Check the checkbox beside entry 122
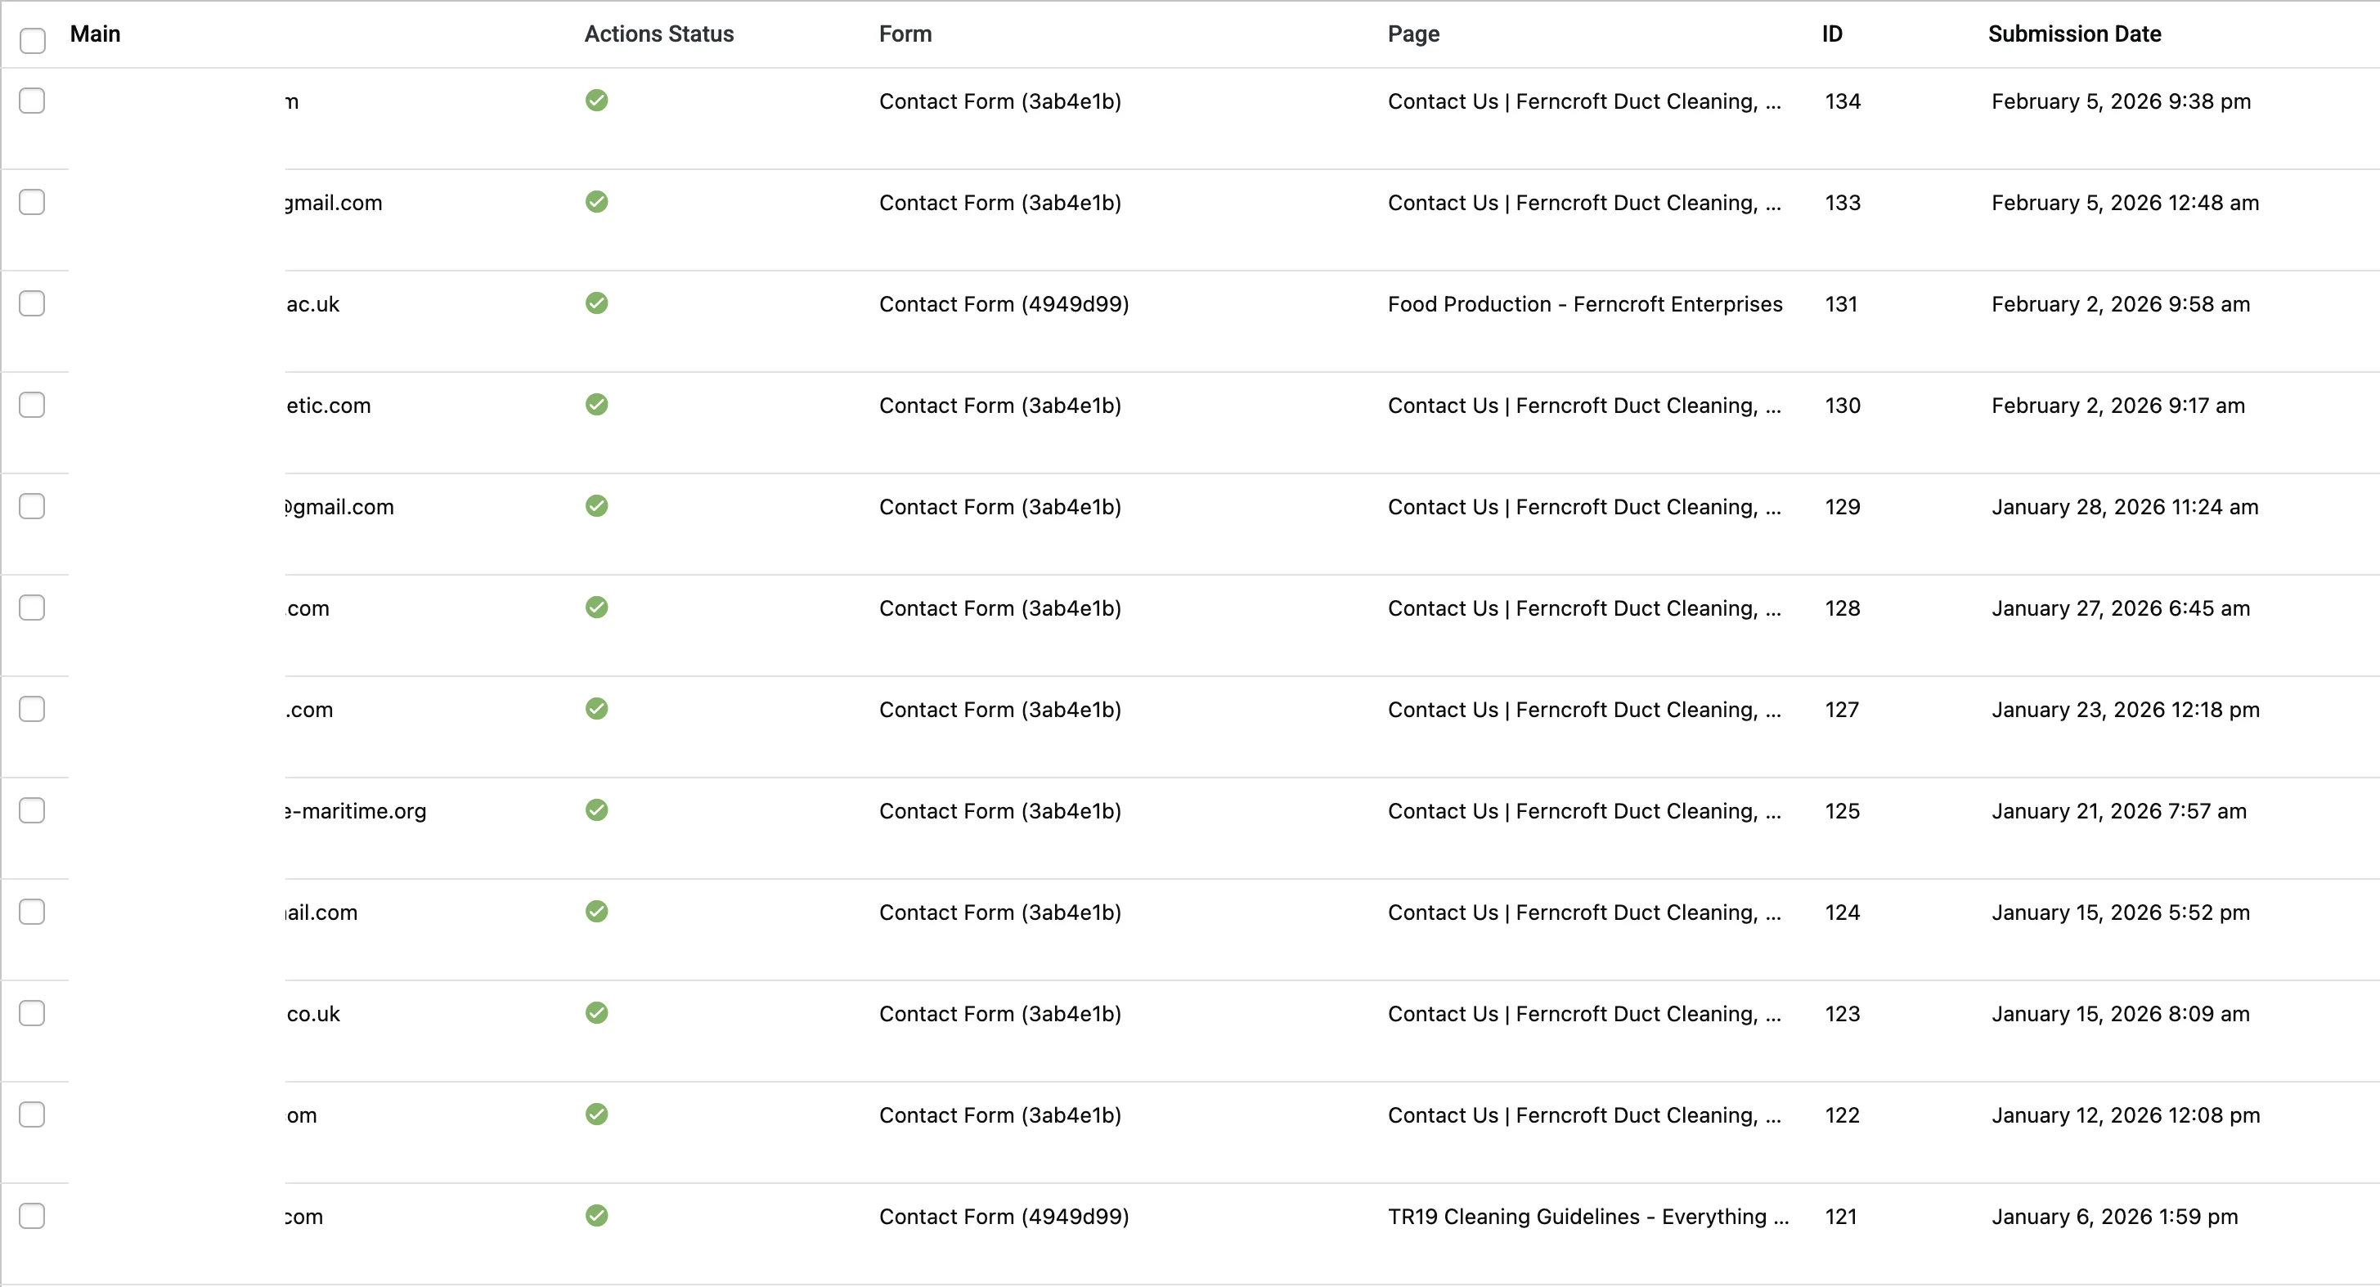This screenshot has height=1287, width=2380. click(33, 1114)
